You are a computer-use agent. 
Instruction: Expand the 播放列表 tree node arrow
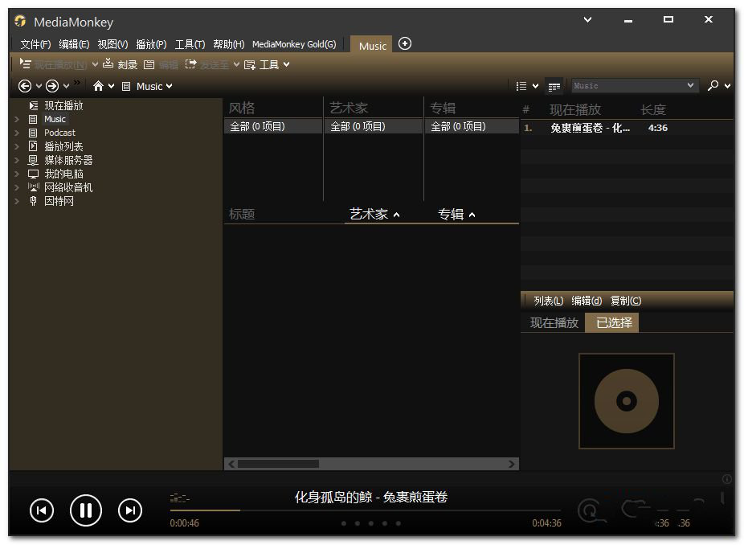click(17, 146)
